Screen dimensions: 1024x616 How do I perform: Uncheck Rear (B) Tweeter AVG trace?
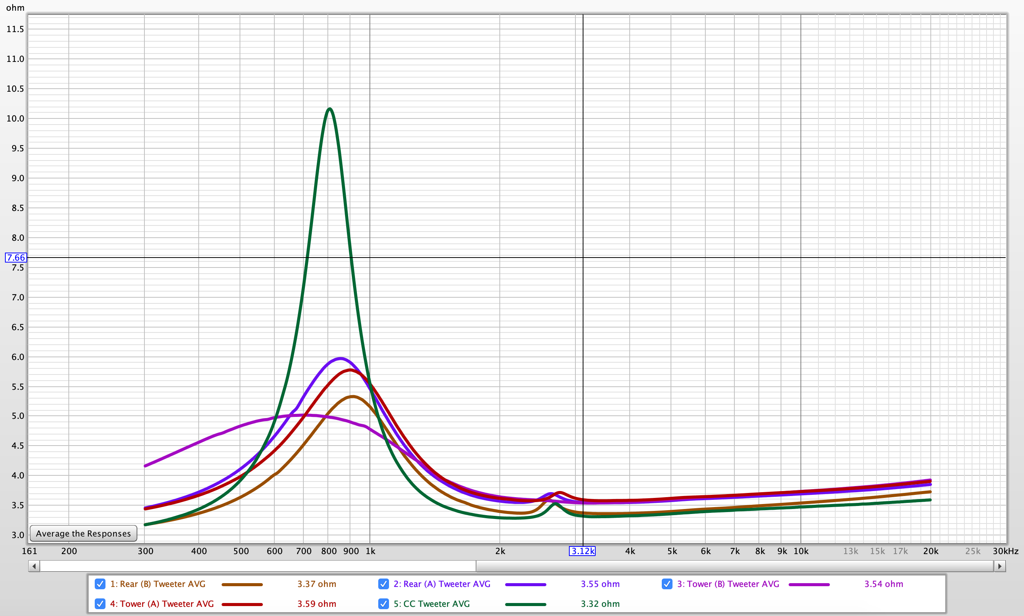(x=100, y=584)
